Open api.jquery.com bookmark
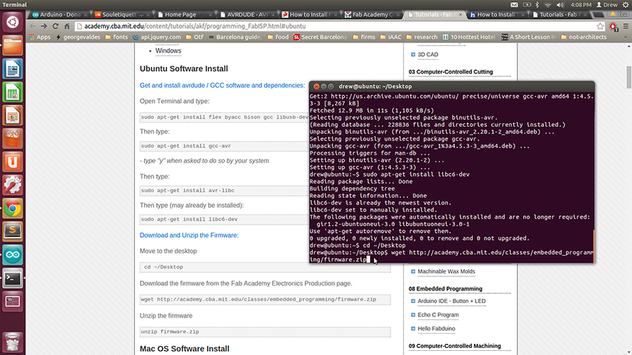 (x=157, y=37)
